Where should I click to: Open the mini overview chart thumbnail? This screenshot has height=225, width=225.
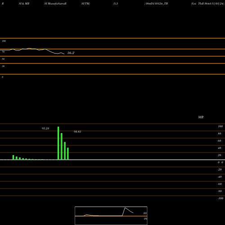111,216
